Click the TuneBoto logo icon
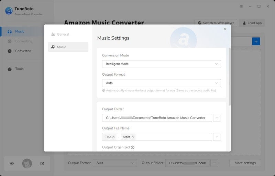This screenshot has width=275, height=176. point(9,11)
